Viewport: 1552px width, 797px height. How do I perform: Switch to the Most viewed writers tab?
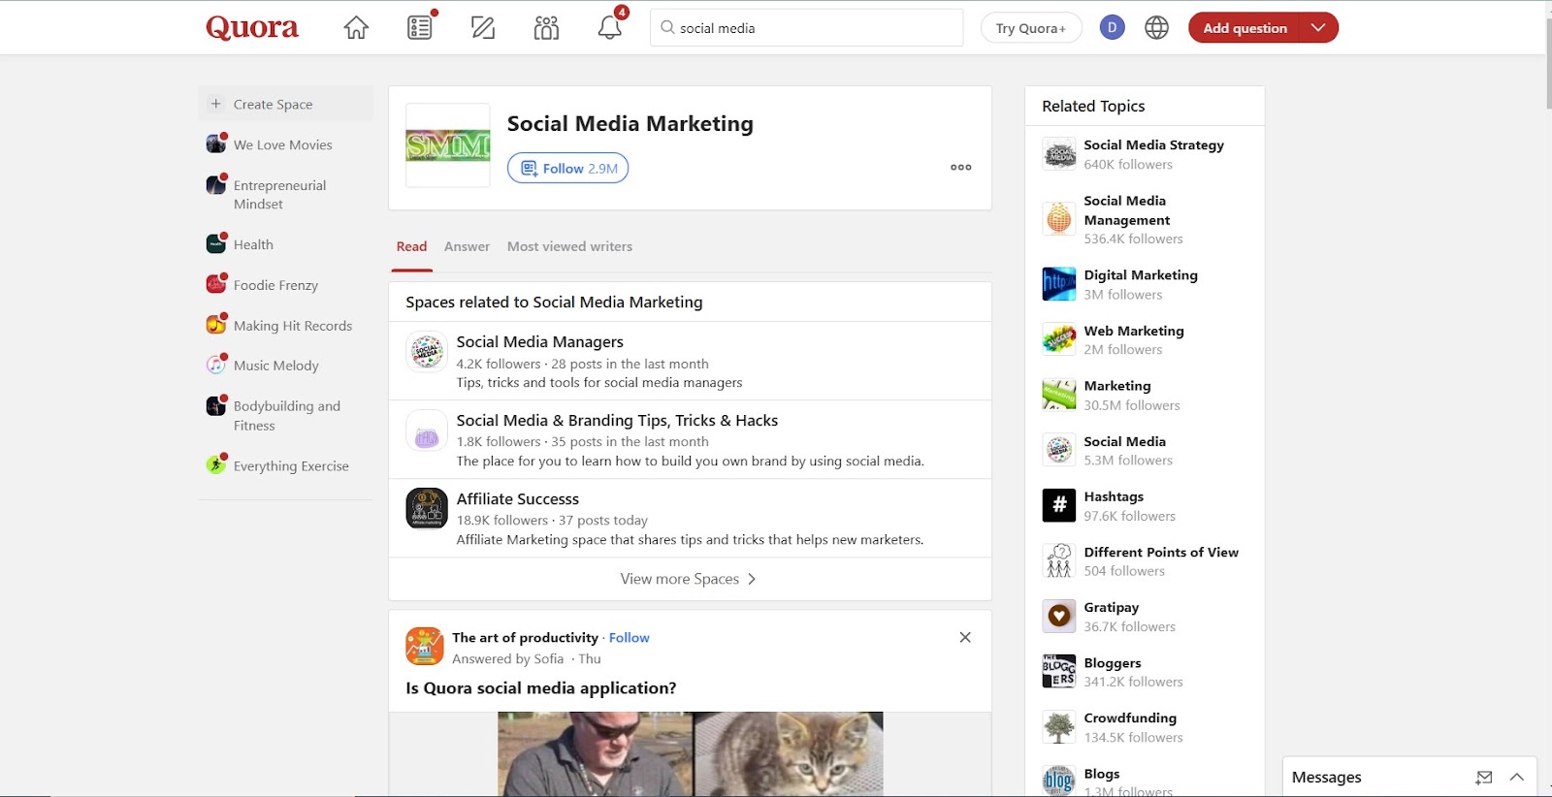click(569, 246)
